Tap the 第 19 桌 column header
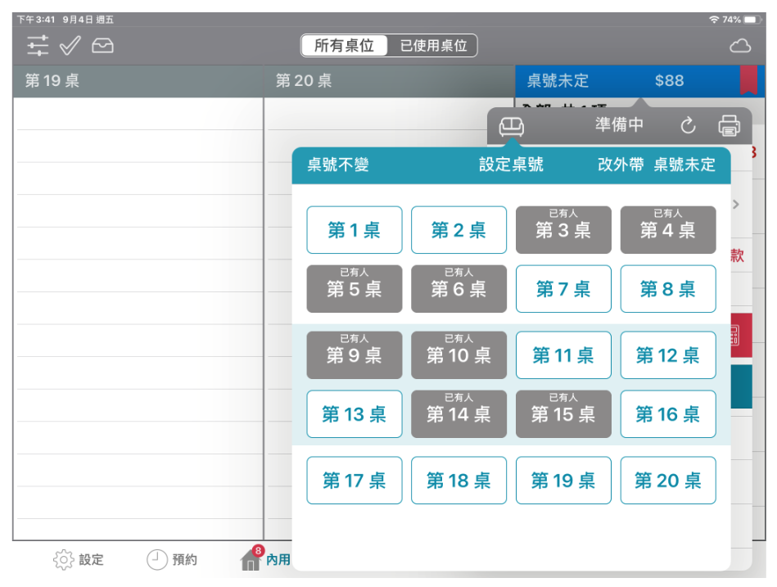This screenshot has width=777, height=587. (x=138, y=81)
